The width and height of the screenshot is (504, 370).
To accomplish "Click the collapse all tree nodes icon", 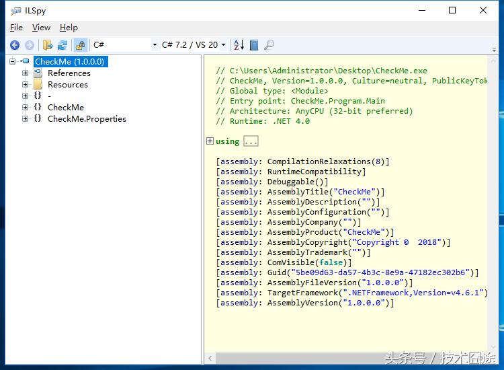I will (254, 45).
